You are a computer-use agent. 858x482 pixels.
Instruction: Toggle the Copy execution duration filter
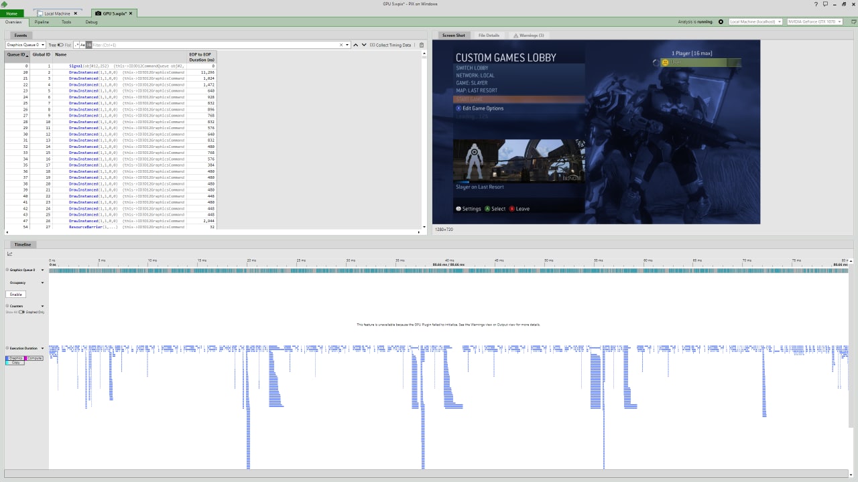(15, 362)
